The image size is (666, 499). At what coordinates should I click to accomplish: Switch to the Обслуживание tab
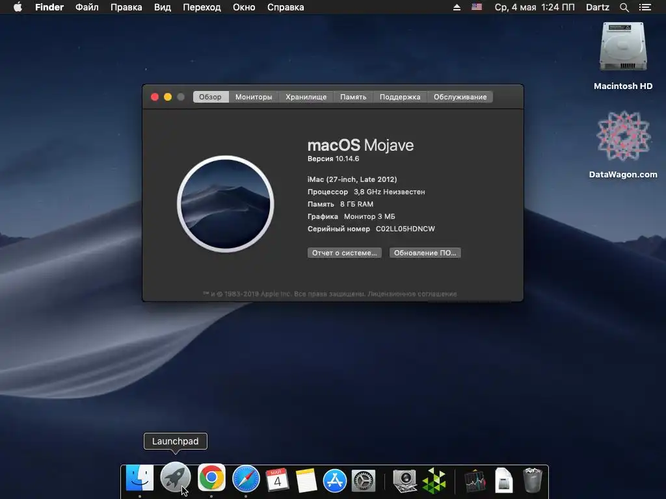pos(460,97)
